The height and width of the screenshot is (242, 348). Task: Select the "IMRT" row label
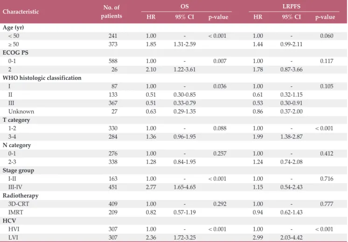coord(16,213)
